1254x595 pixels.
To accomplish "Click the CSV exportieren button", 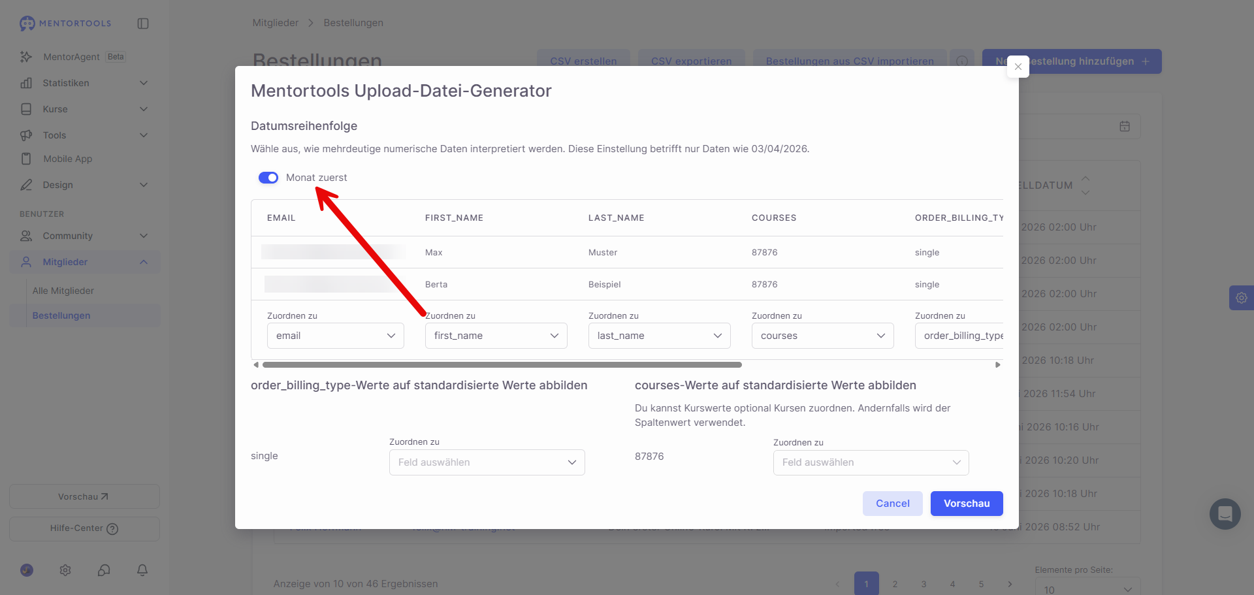I will (x=692, y=61).
